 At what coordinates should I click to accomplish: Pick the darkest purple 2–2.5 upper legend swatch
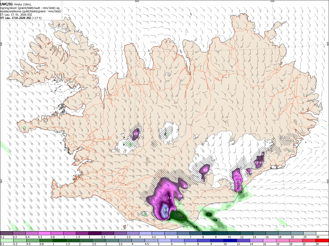tap(95, 233)
